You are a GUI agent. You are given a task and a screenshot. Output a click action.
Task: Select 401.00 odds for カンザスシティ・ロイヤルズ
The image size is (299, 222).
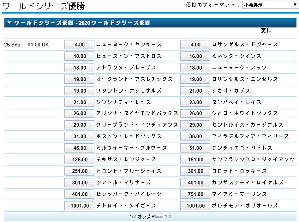pyautogui.click(x=195, y=183)
